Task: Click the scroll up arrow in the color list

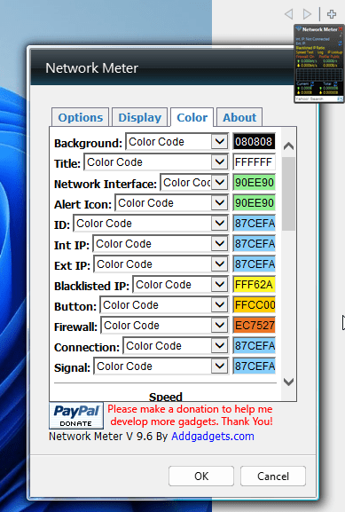Action: [288, 146]
